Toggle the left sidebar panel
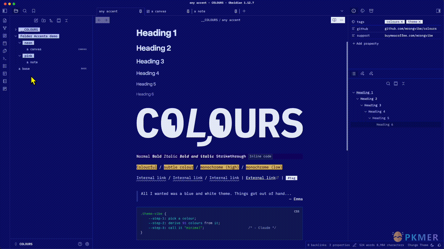 (x=5, y=11)
